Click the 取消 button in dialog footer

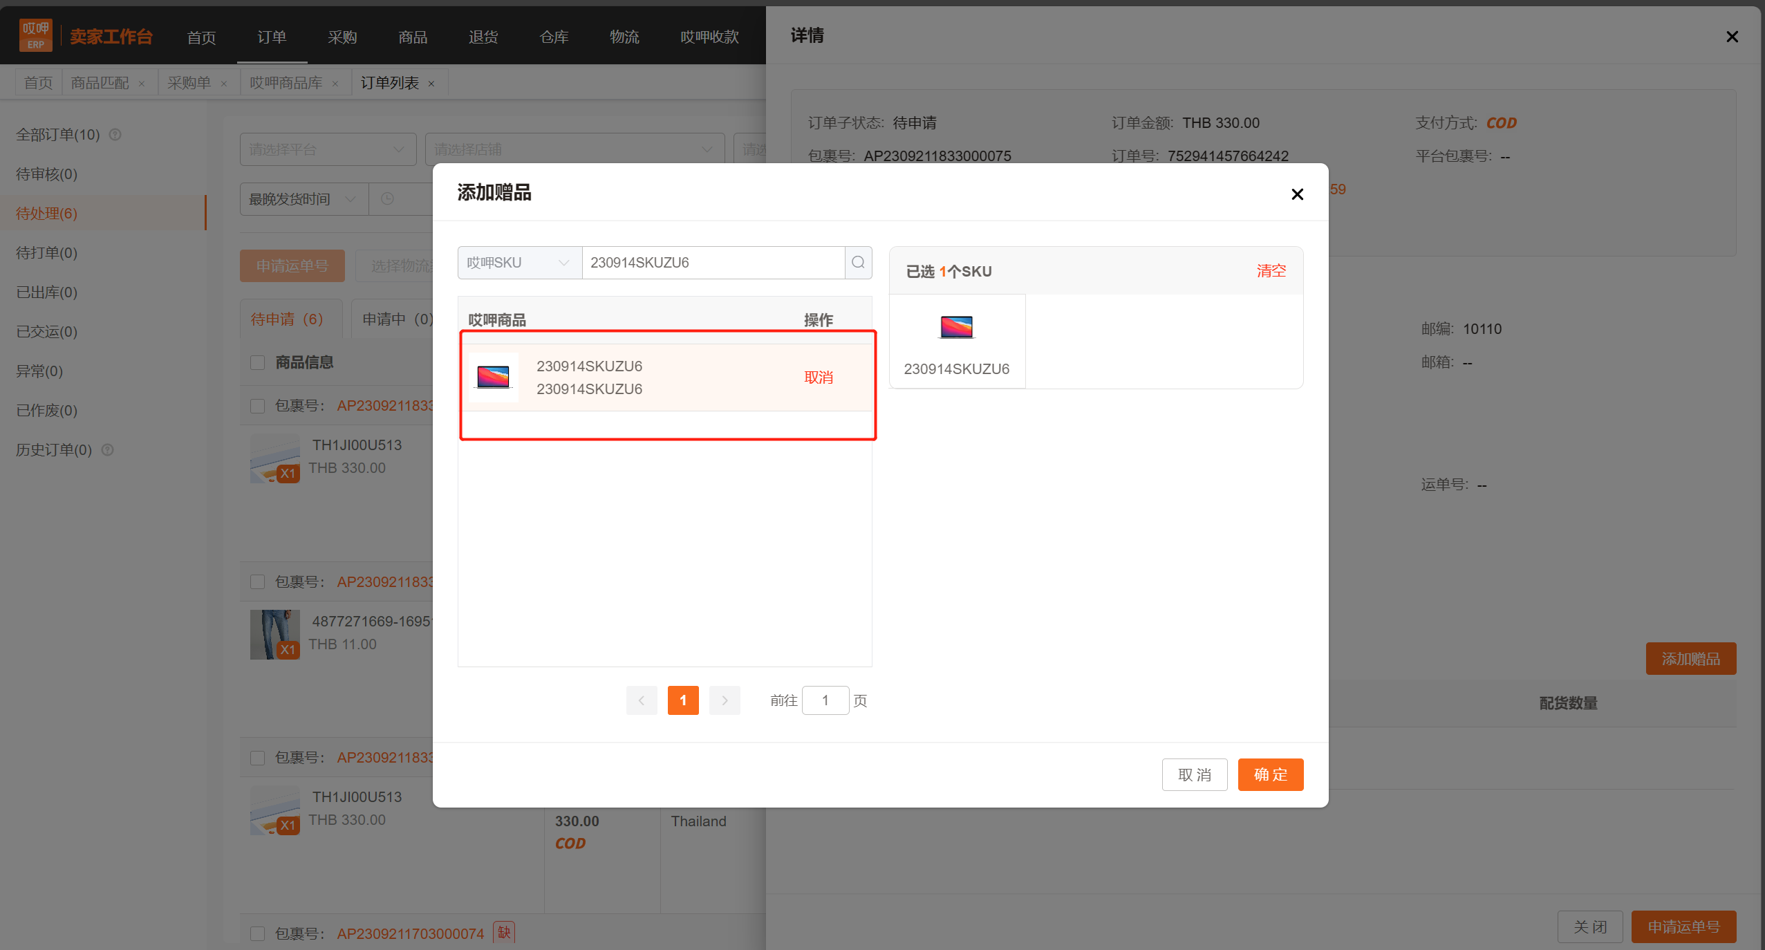tap(1195, 775)
